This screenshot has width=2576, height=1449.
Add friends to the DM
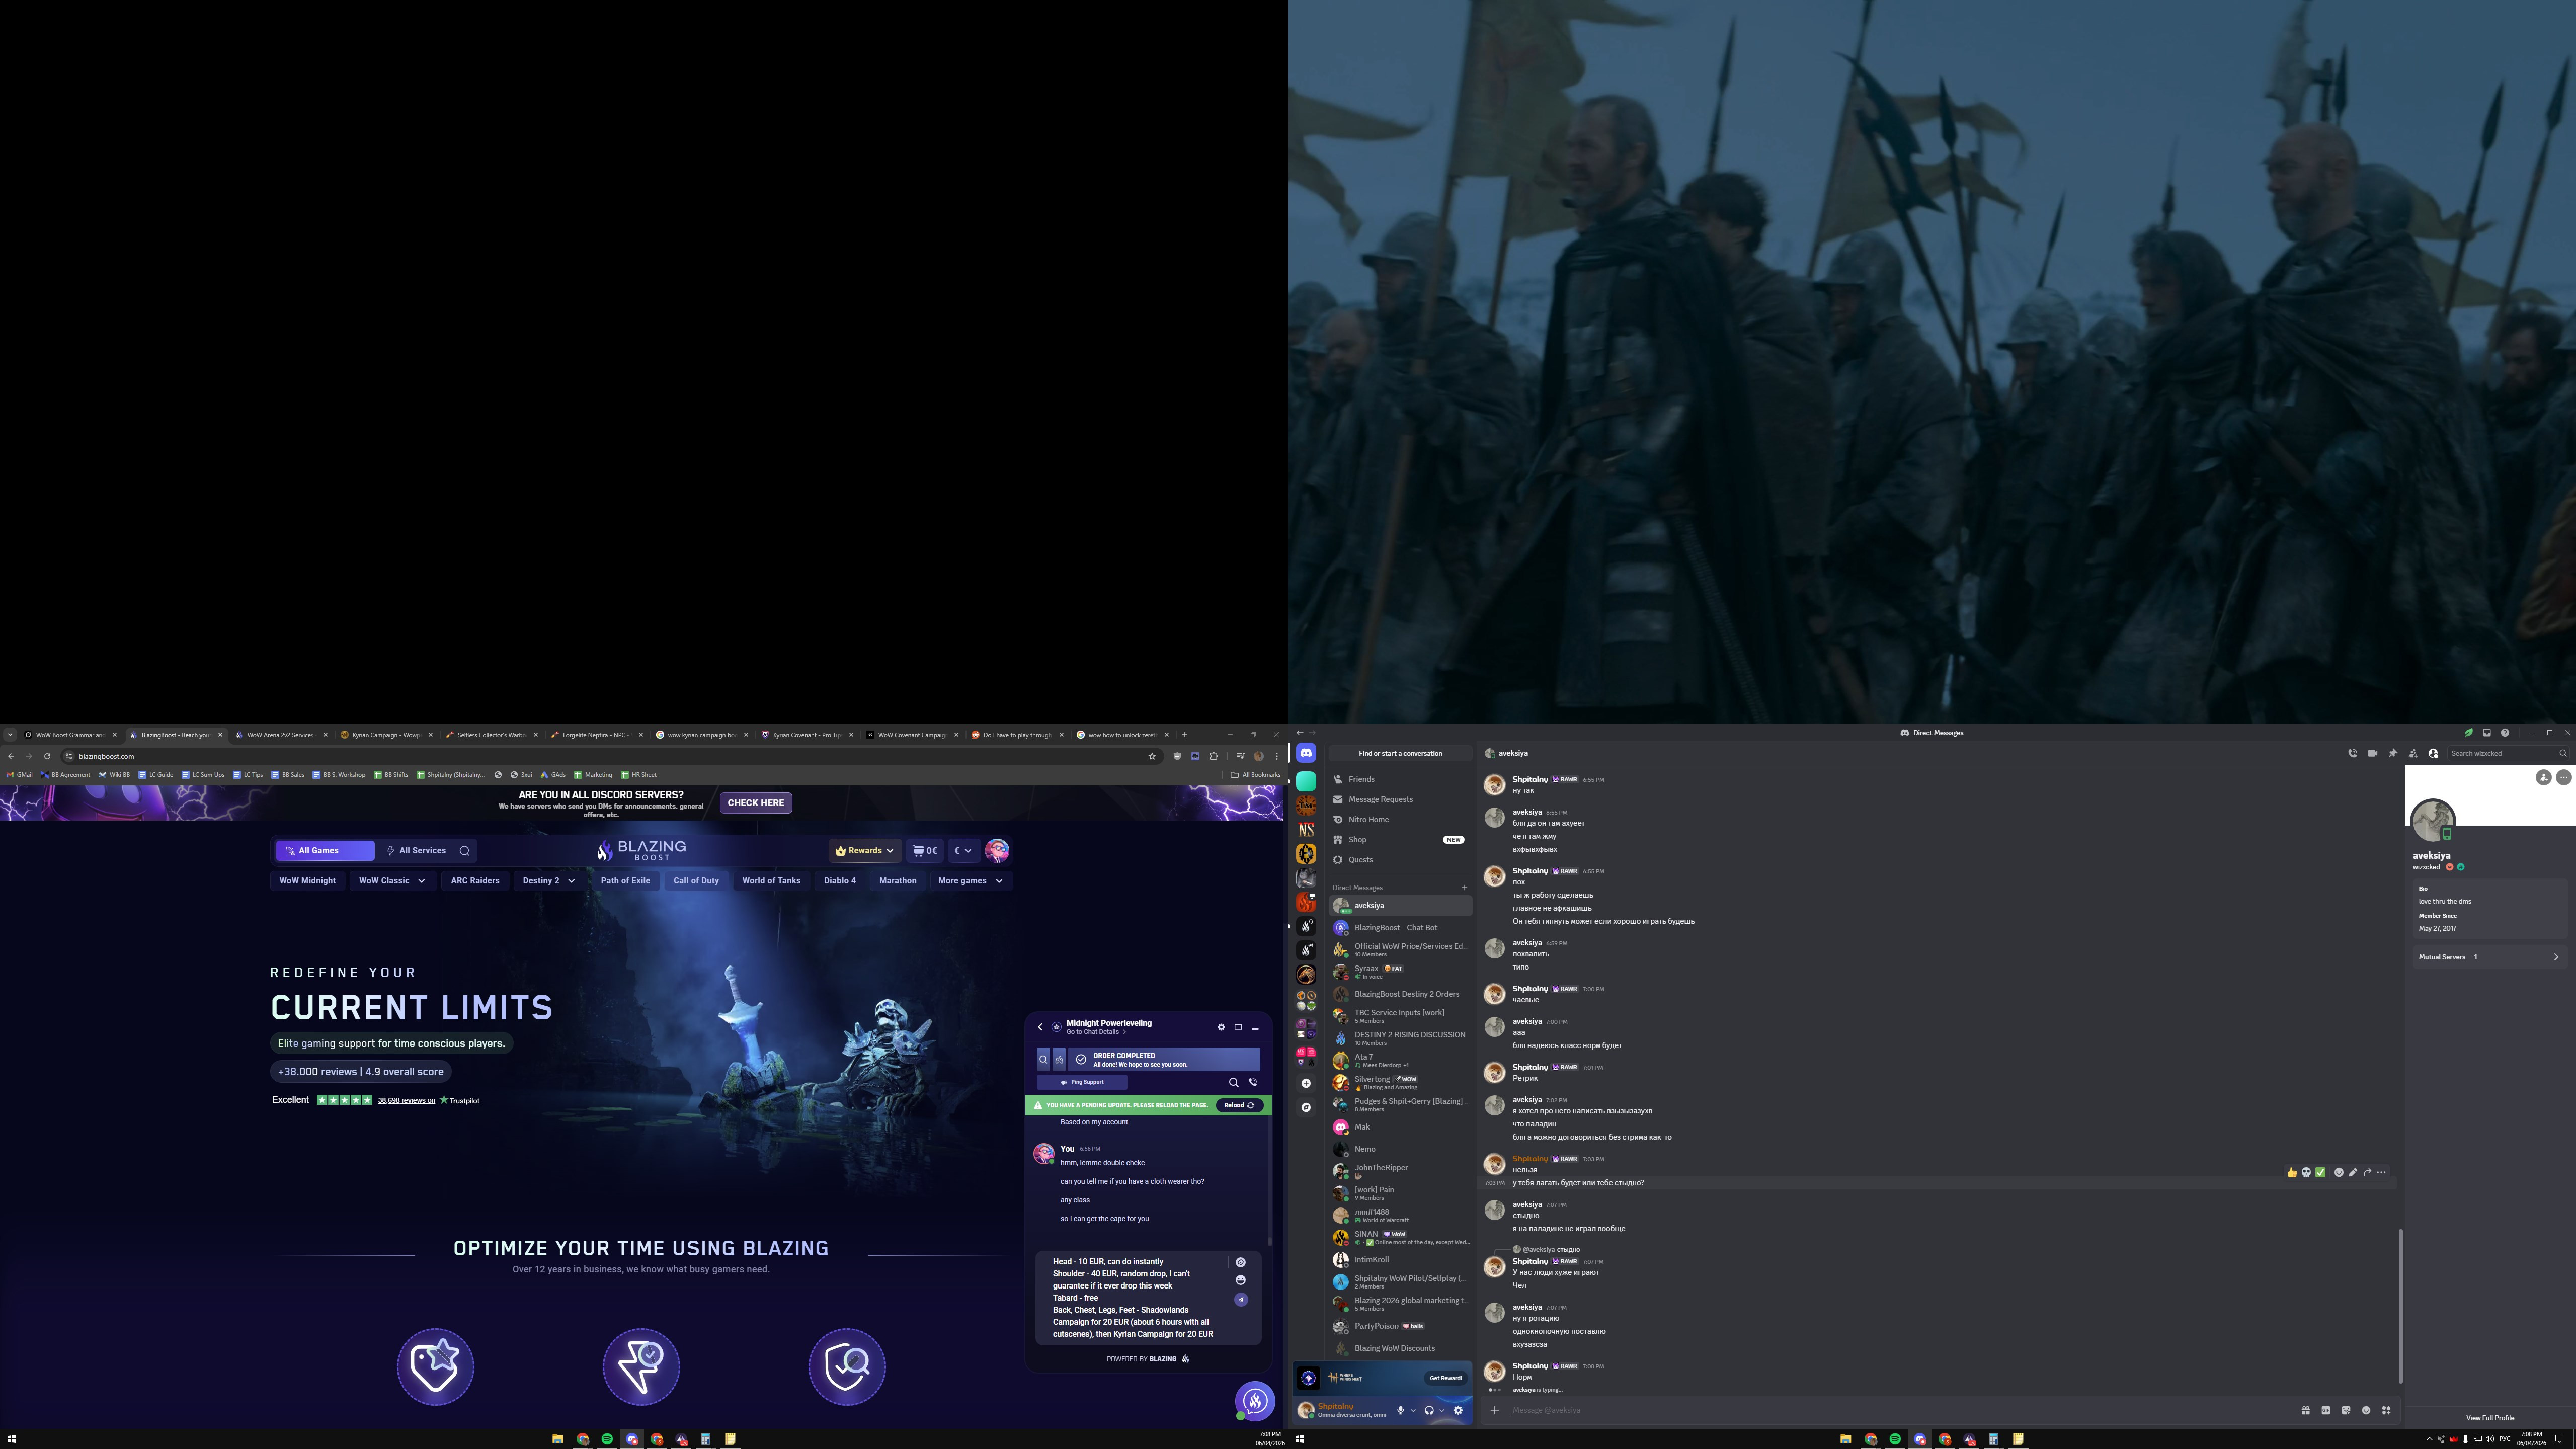click(x=2413, y=753)
